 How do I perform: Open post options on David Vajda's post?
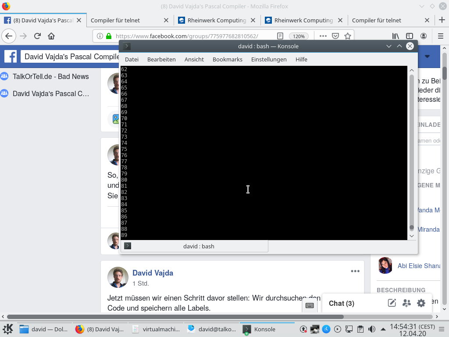(x=355, y=271)
